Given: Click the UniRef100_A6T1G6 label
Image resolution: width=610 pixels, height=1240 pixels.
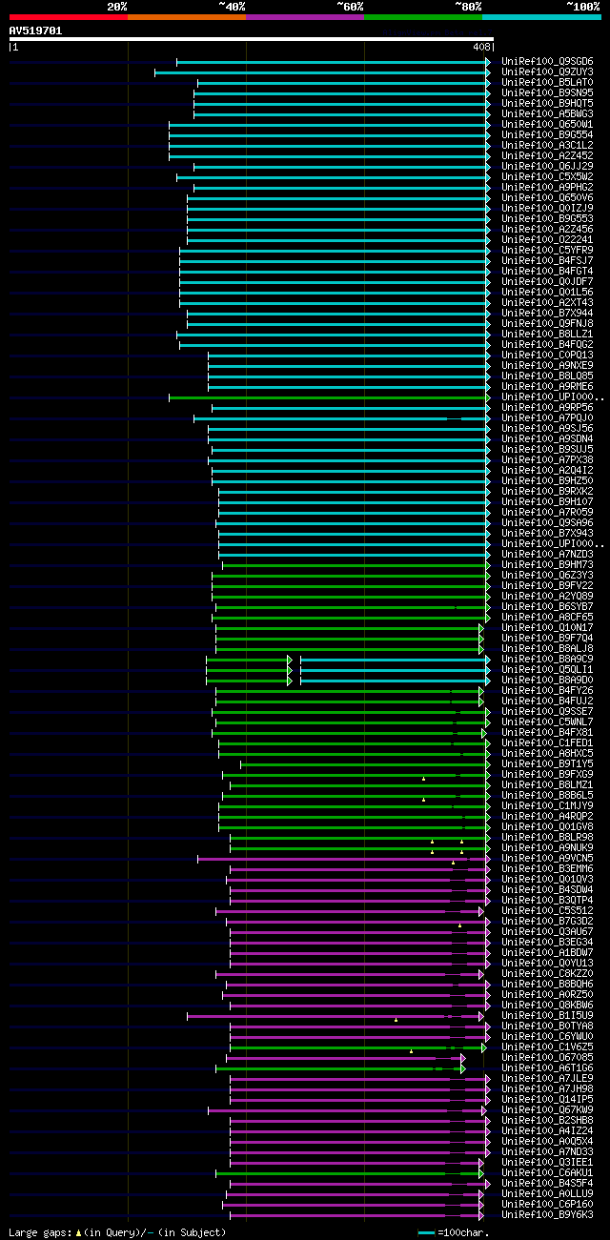Looking at the screenshot, I should (x=547, y=1068).
